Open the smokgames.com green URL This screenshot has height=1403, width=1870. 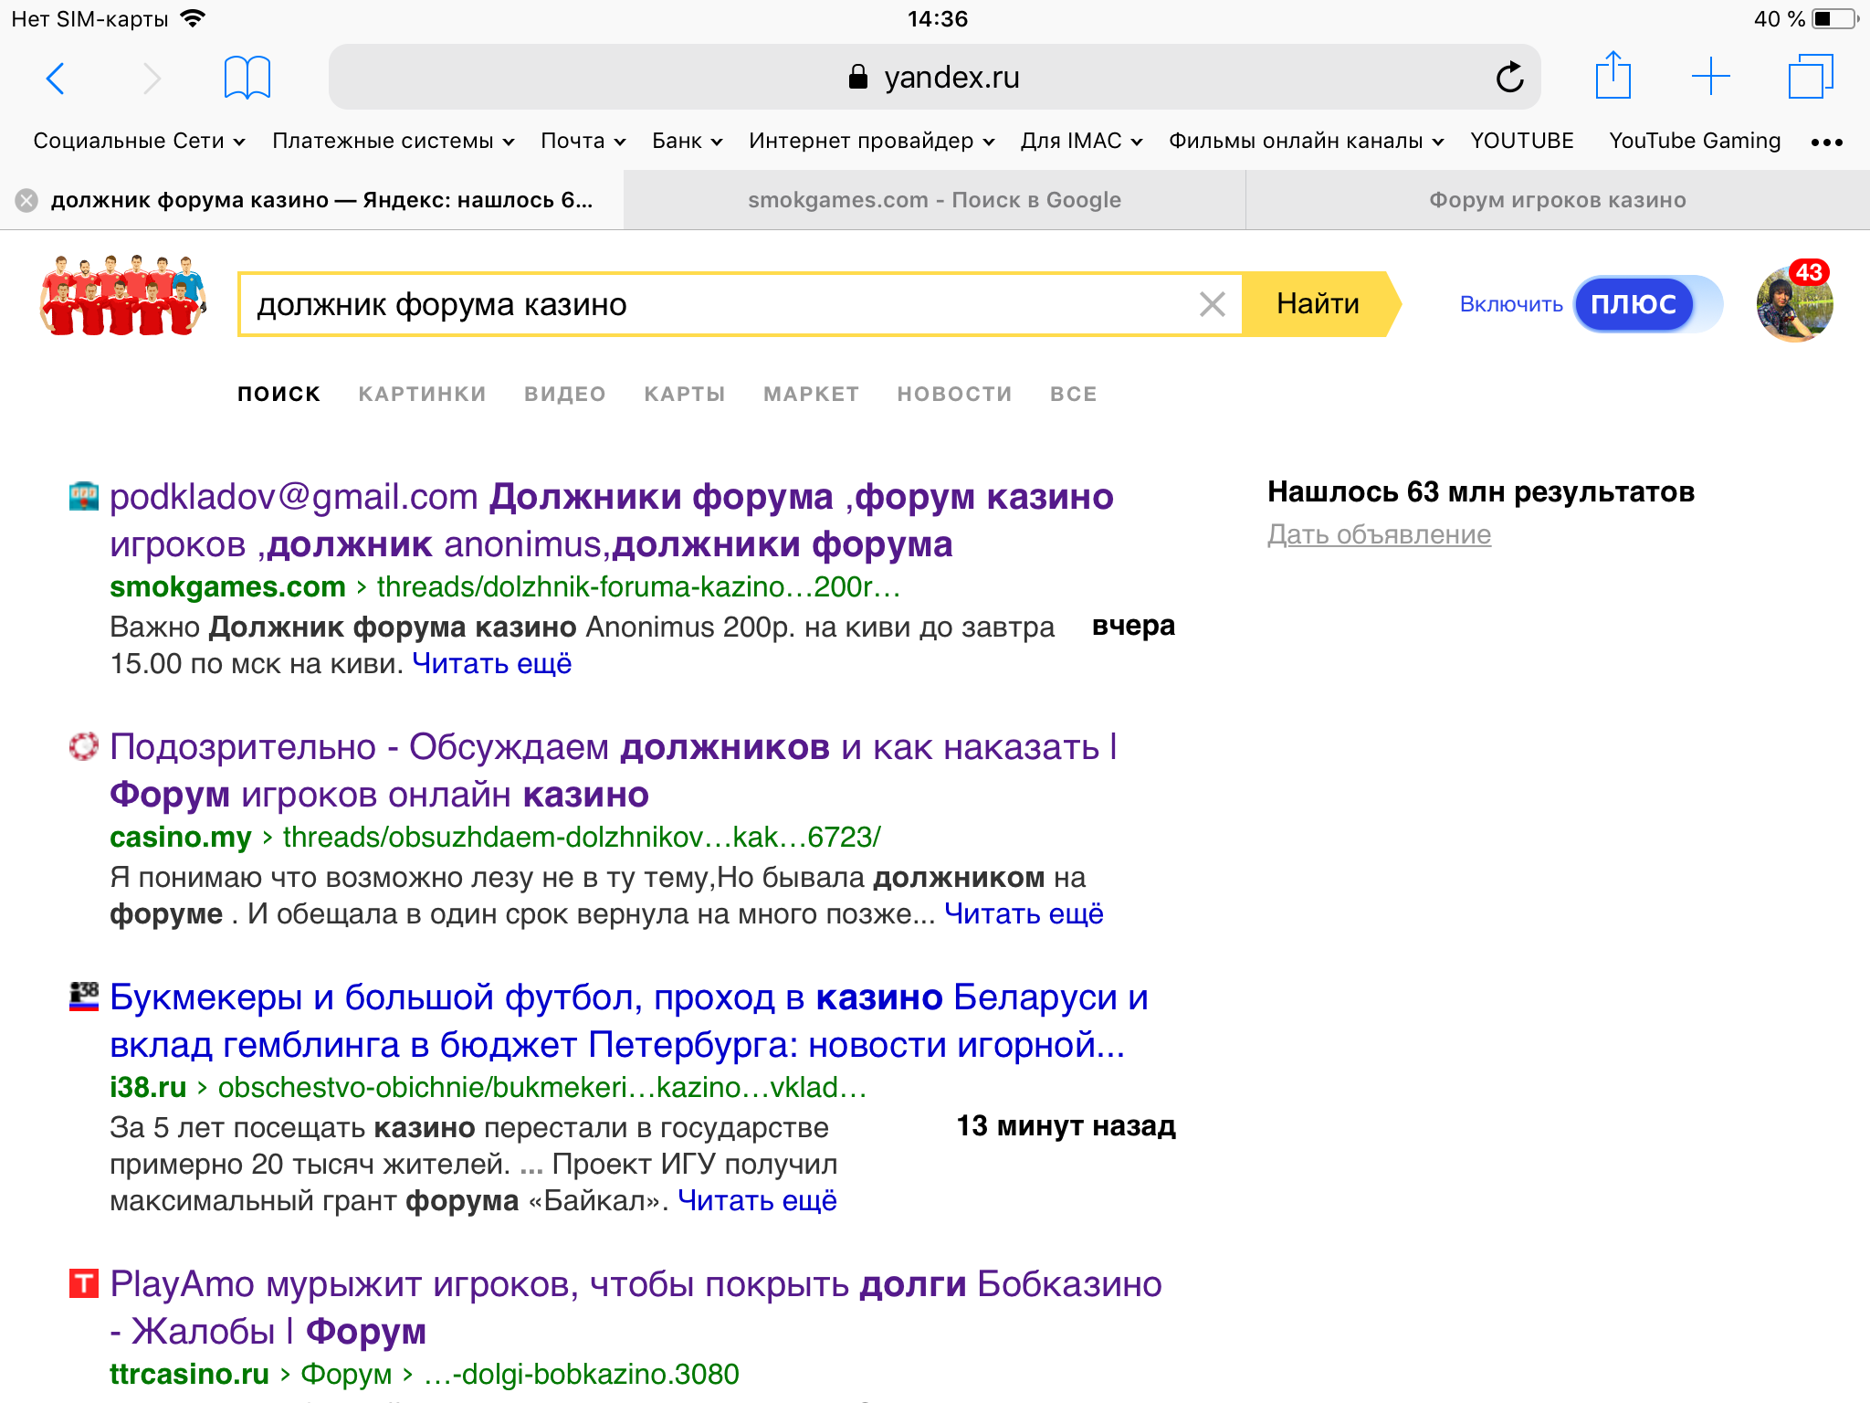pos(505,586)
